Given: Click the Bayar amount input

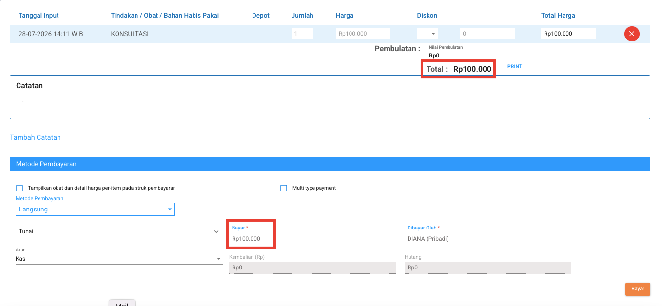Looking at the screenshot, I should click(312, 239).
